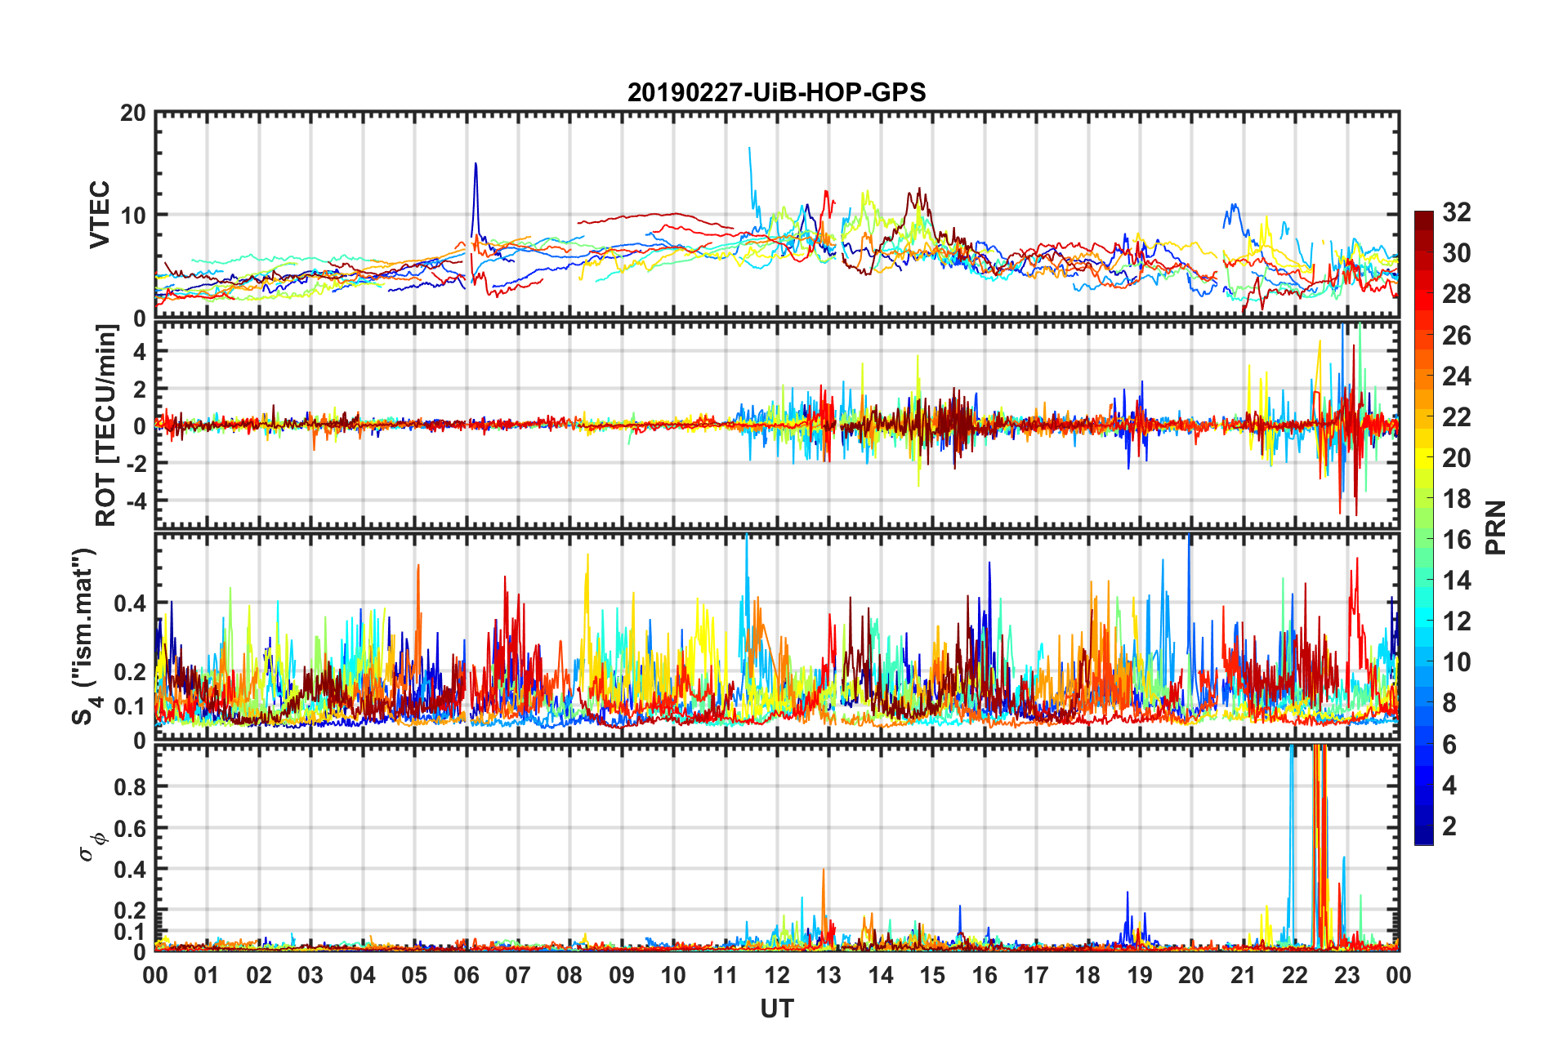Image resolution: width=1554 pixels, height=1055 pixels.
Task: Click the 20 tick on the VTEC axis
Action: pyautogui.click(x=133, y=114)
